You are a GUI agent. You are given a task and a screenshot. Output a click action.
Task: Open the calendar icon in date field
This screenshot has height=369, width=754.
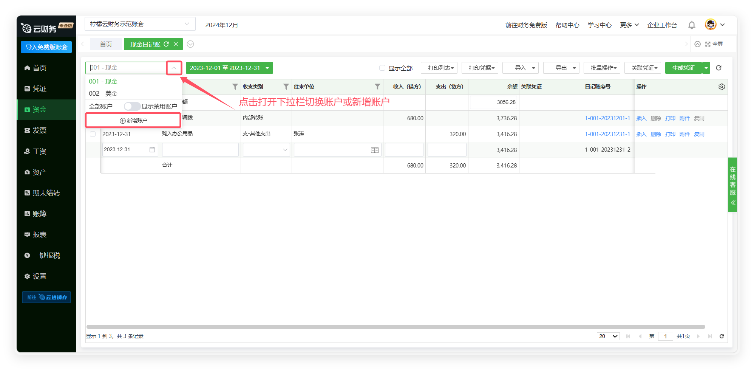coord(152,150)
